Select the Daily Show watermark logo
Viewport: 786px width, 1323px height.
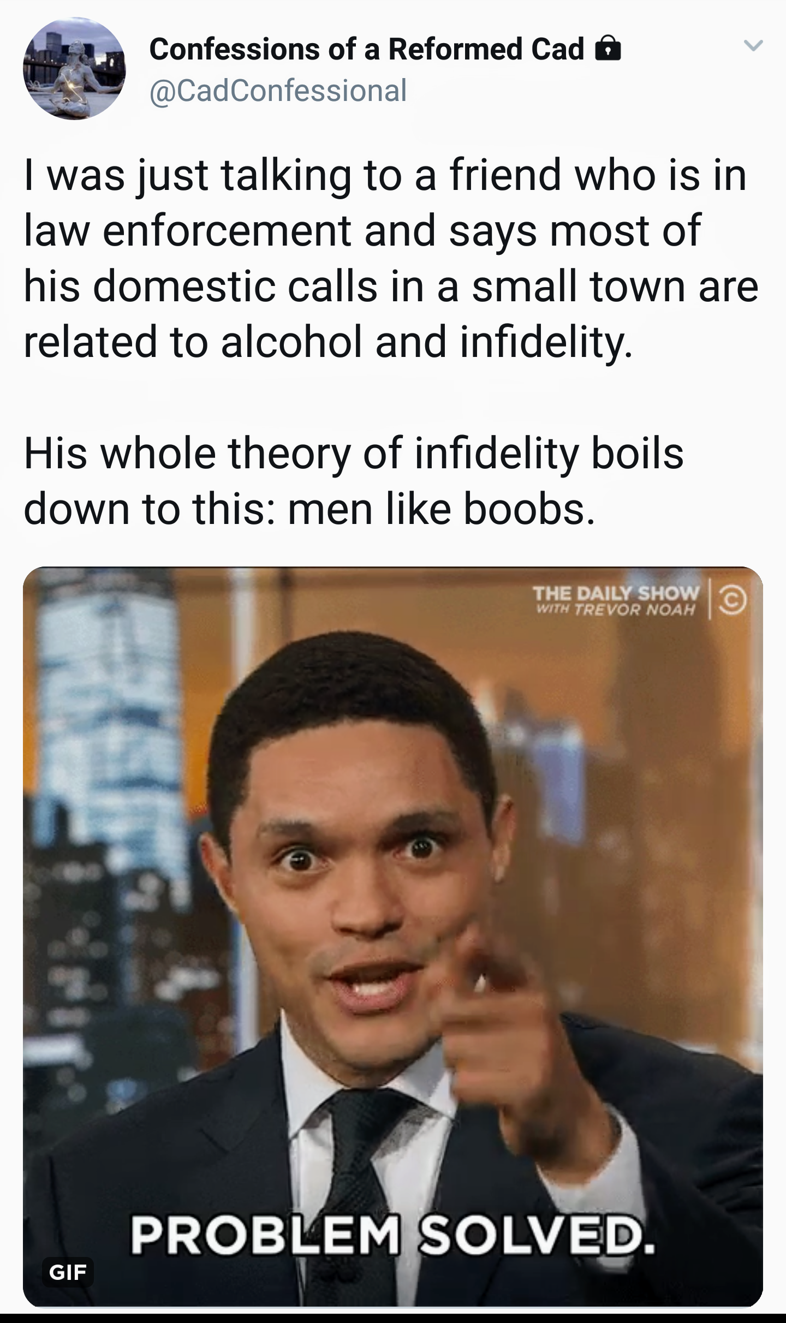click(x=615, y=601)
